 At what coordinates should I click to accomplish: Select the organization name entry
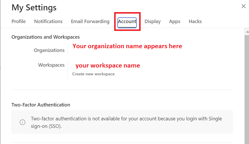coord(127,46)
